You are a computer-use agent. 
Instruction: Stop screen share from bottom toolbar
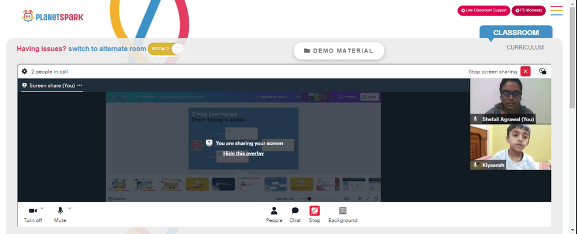point(314,215)
